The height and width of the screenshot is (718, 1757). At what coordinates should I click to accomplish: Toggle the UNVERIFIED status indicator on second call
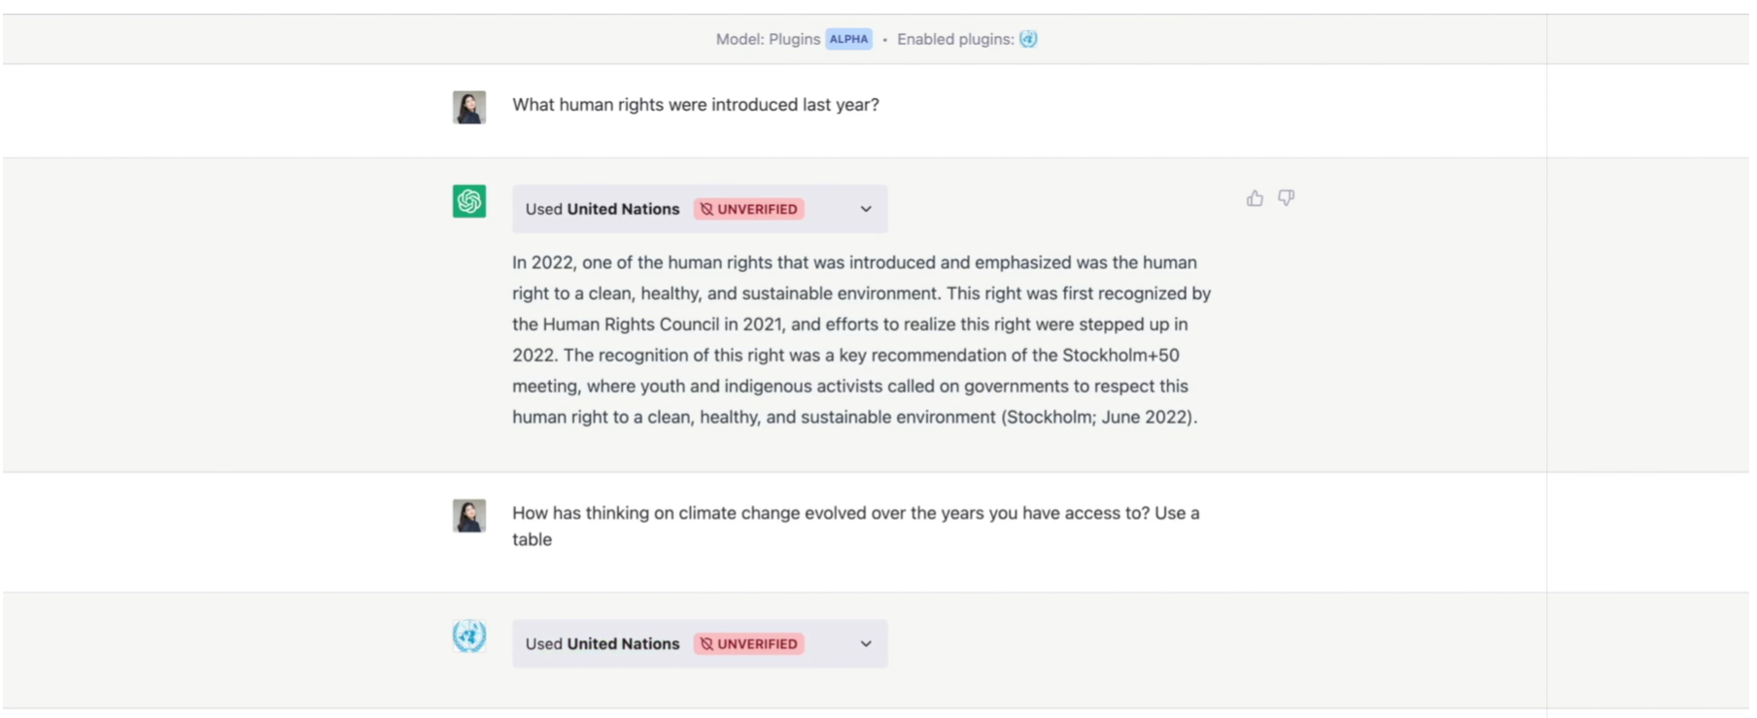tap(748, 643)
